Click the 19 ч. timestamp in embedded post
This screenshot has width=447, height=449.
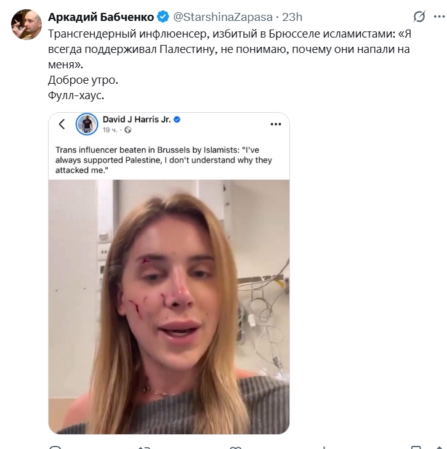tap(111, 130)
